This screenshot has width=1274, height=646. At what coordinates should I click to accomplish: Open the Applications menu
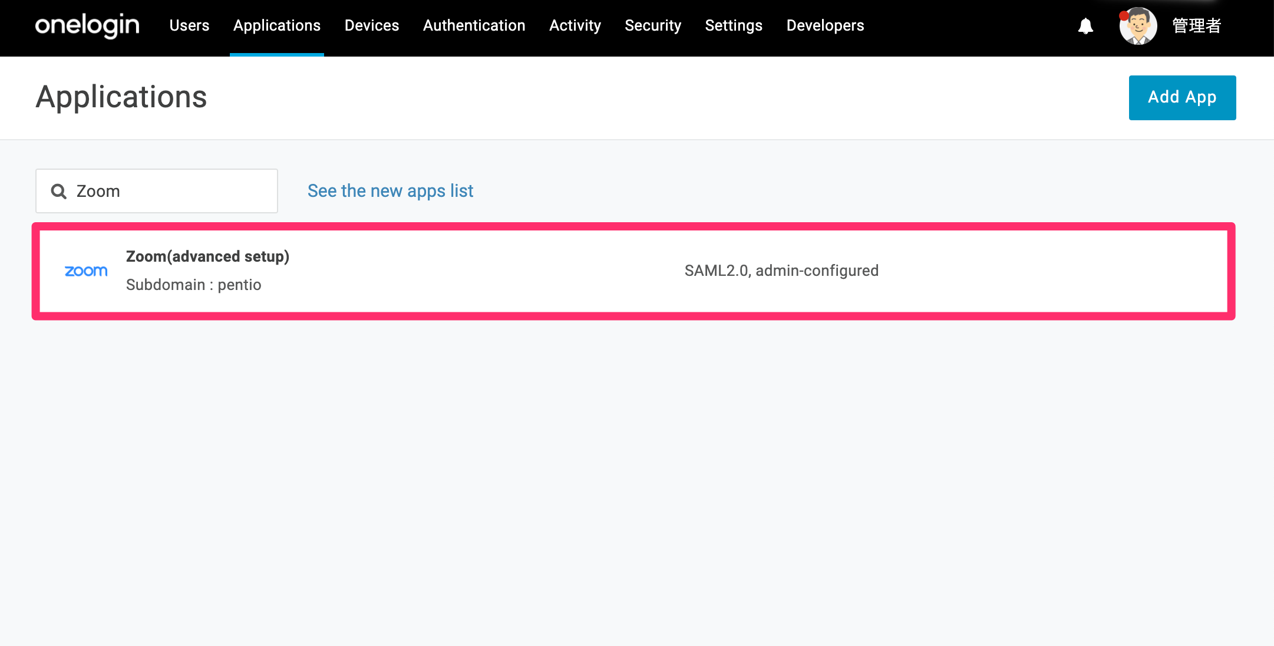coord(277,26)
